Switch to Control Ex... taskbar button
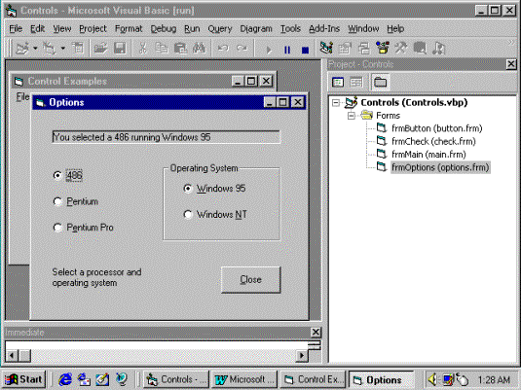The width and height of the screenshot is (521, 390). [313, 379]
